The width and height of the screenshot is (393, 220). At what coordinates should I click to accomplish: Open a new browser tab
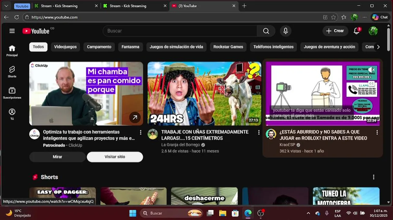(x=244, y=6)
